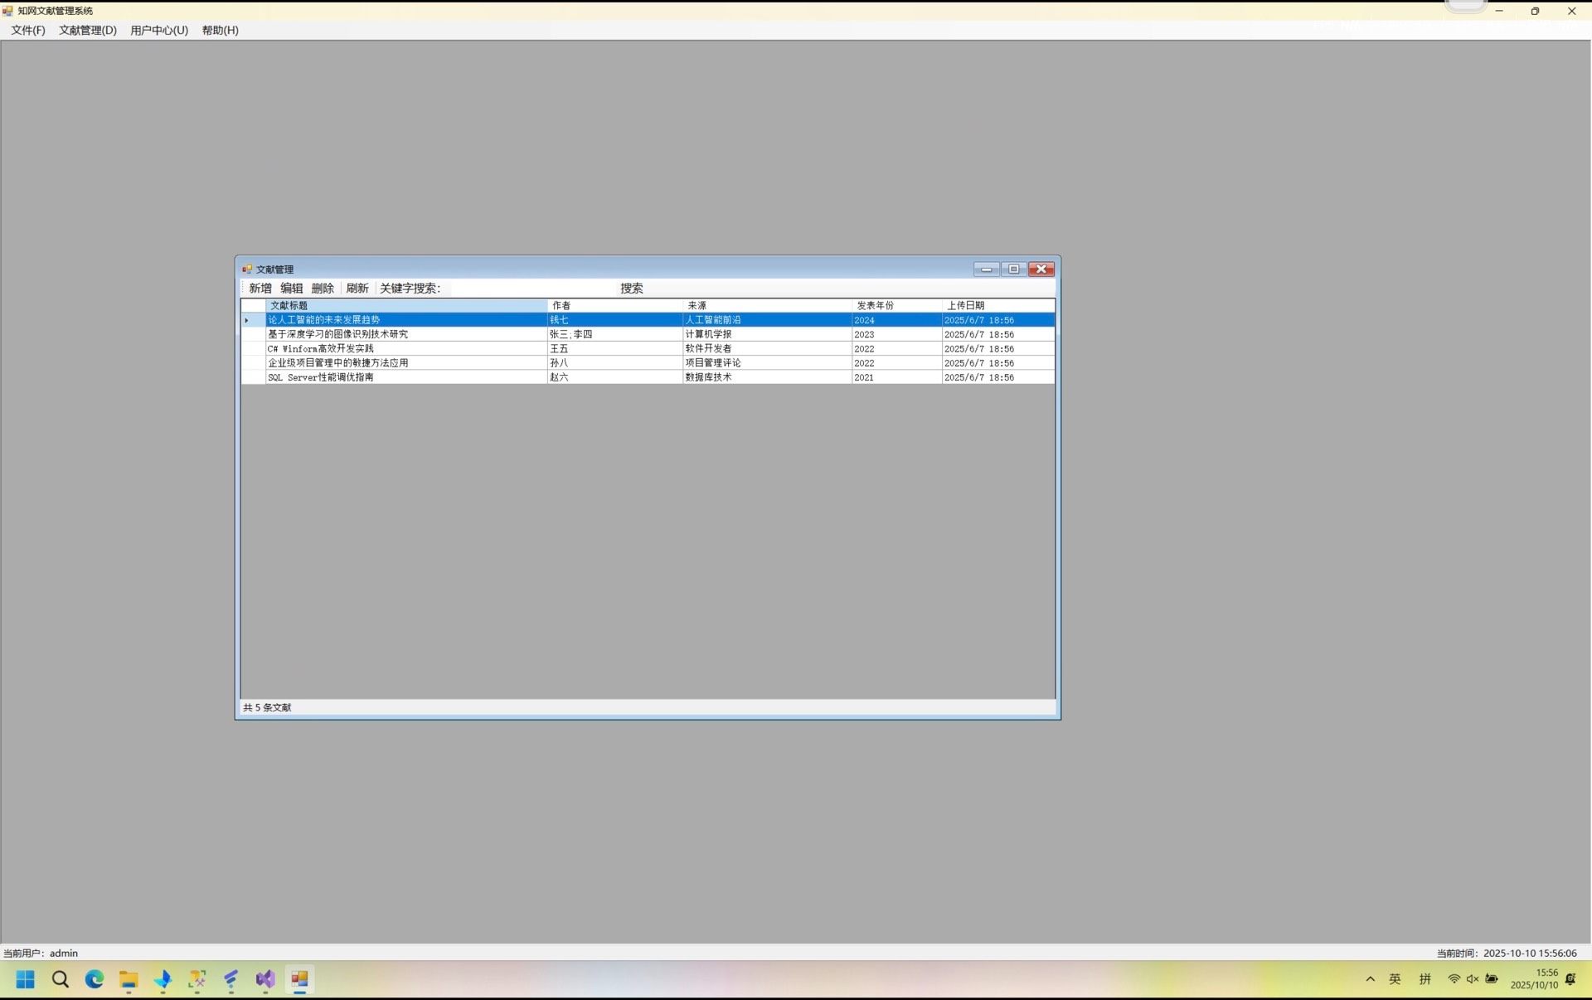
Task: Click the 搜索 button
Action: coord(631,289)
